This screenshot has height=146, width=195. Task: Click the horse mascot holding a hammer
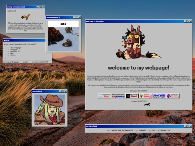point(138,42)
